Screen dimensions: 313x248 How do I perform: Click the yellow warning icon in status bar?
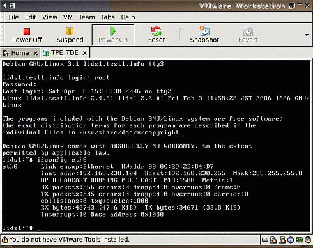[x=5, y=240]
